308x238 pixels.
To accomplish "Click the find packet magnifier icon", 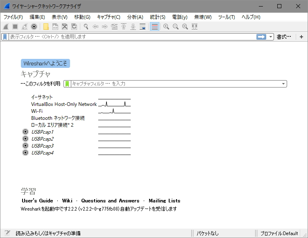I will tap(86, 27).
